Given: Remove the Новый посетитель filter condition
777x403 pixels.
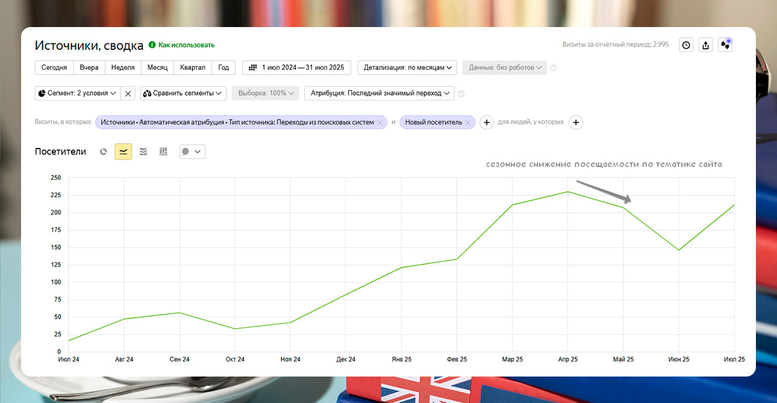Looking at the screenshot, I should tap(467, 123).
